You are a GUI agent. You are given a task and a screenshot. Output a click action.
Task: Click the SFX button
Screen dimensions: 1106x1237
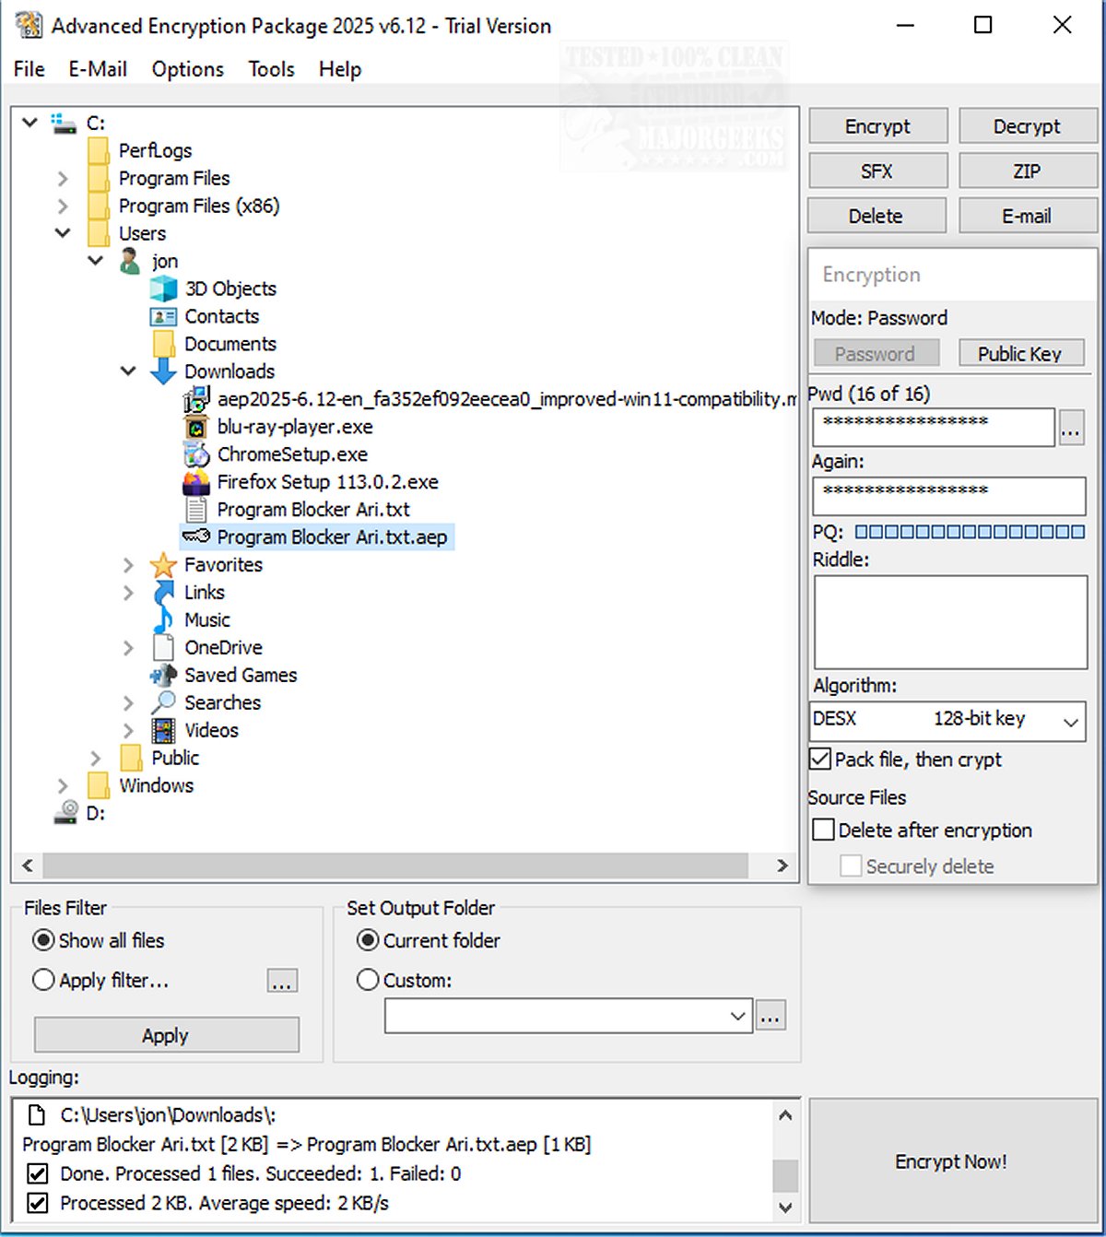[877, 171]
